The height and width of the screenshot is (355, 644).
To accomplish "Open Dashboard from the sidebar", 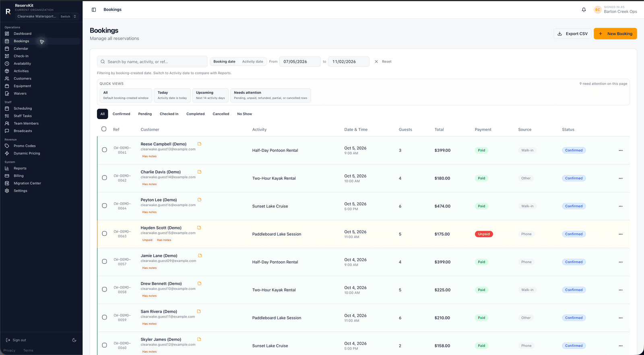I will pos(23,34).
